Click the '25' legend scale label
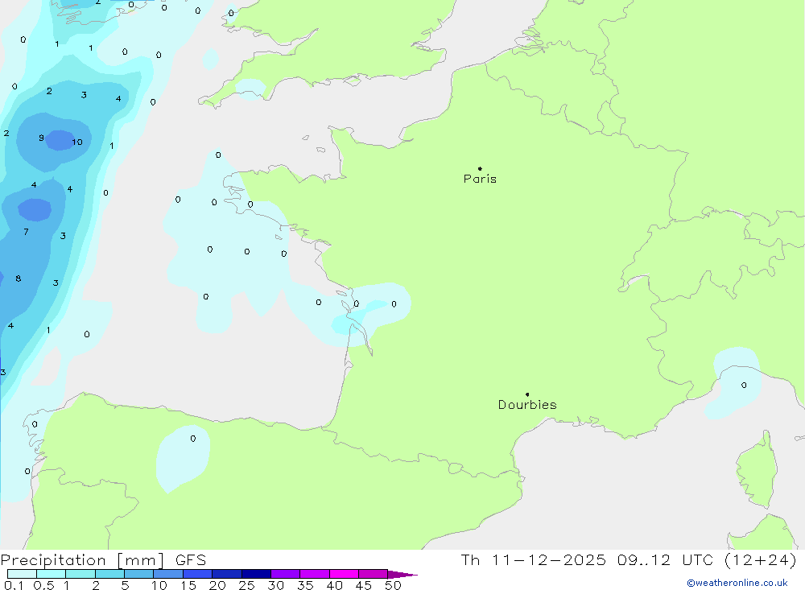805x590 pixels. tap(246, 585)
